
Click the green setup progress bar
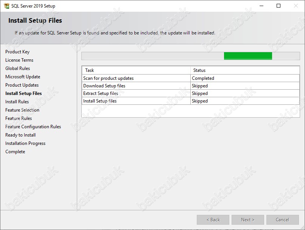tap(191, 56)
